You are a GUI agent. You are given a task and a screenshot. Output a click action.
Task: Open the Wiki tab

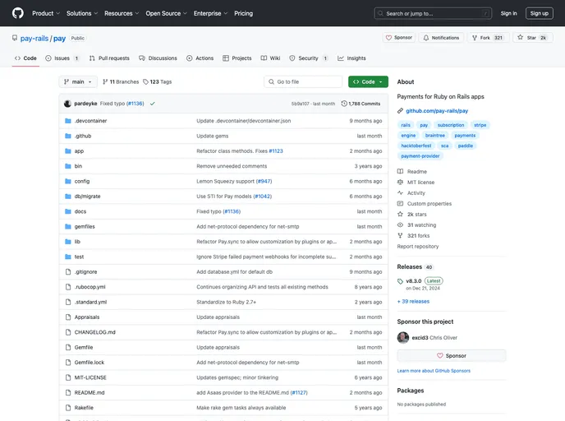(x=270, y=58)
